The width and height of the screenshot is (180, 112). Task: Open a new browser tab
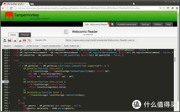[32, 4]
